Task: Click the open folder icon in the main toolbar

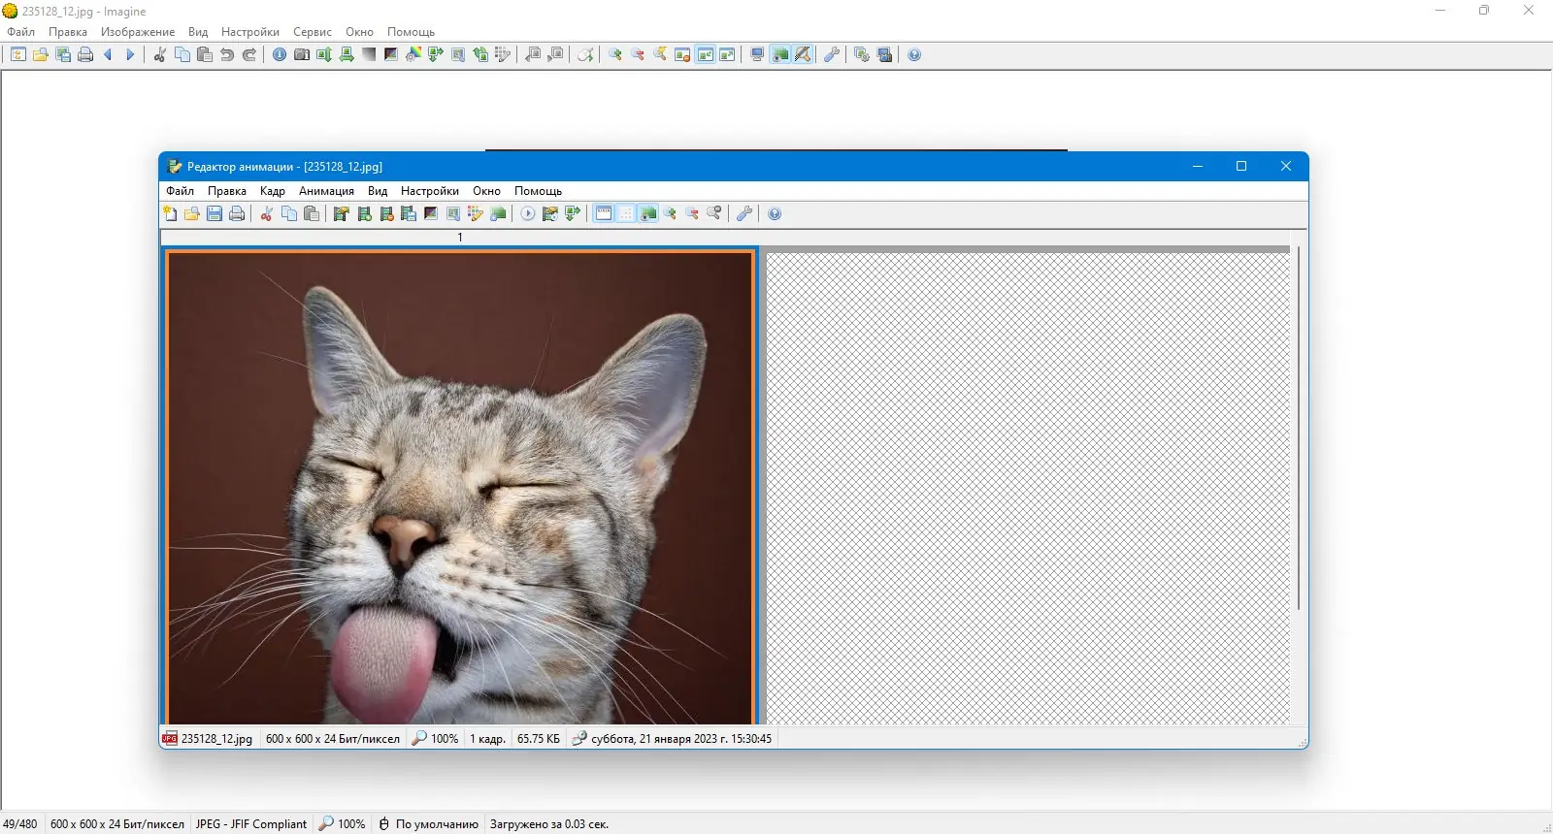Action: [41, 54]
